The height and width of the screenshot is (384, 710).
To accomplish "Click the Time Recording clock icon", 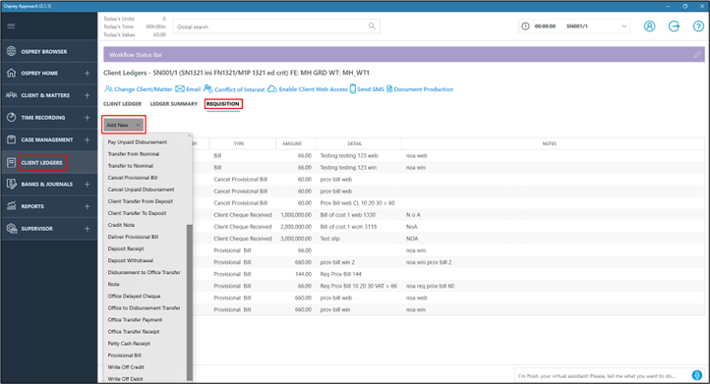I will pyautogui.click(x=12, y=117).
